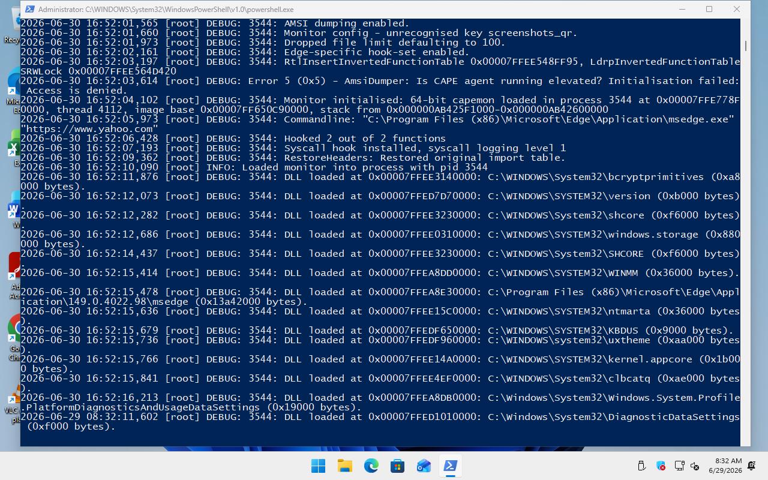Select the Google Chrome desktop icon

(13, 337)
